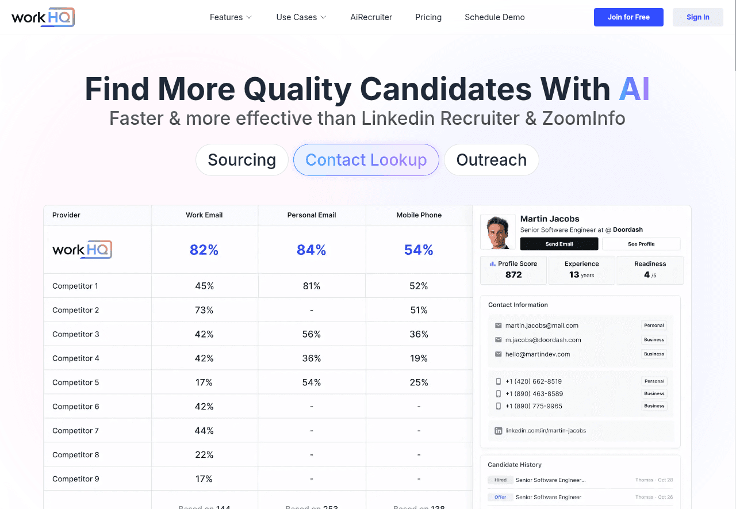Expand the Features dropdown menu
The image size is (736, 509).
coord(231,17)
